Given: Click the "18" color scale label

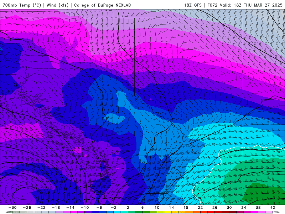Looking at the screenshot, I should click(186, 208).
